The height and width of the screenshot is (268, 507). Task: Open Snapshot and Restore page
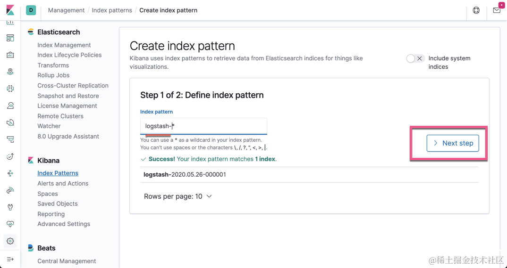[x=68, y=96]
